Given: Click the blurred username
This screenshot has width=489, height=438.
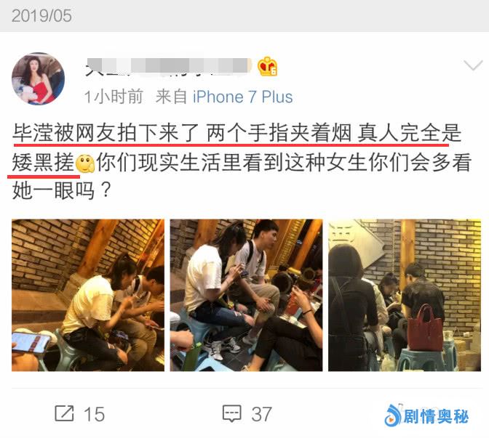Looking at the screenshot, I should [x=168, y=67].
